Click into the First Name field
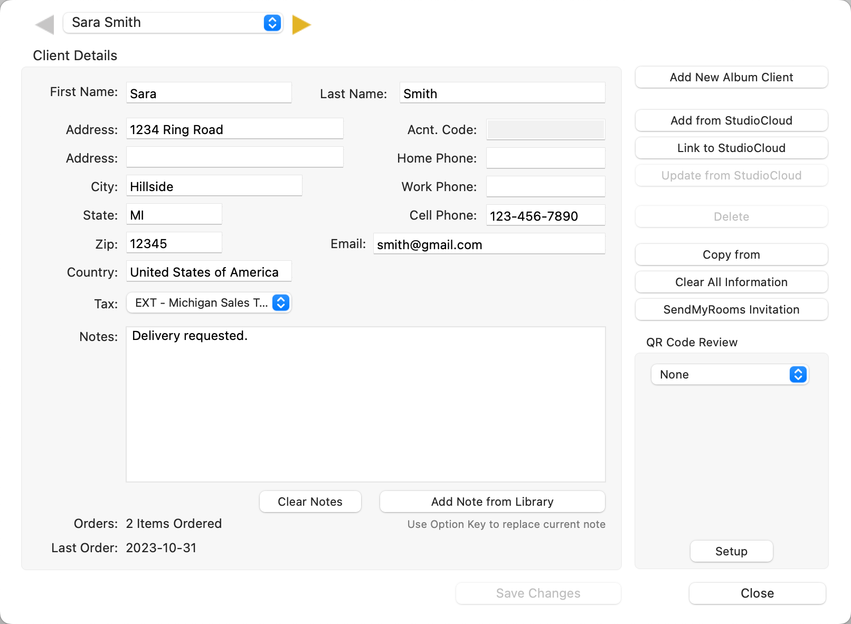The width and height of the screenshot is (851, 624). tap(209, 93)
